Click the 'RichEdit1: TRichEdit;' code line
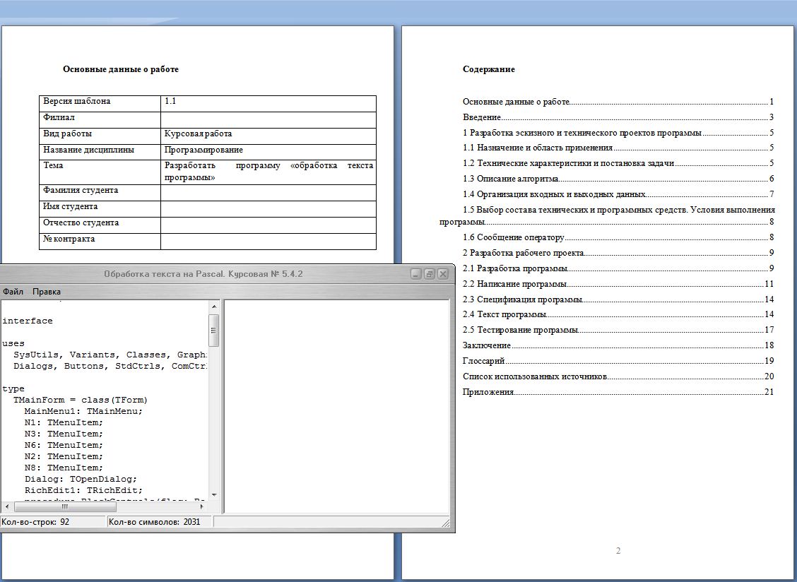 pyautogui.click(x=83, y=490)
